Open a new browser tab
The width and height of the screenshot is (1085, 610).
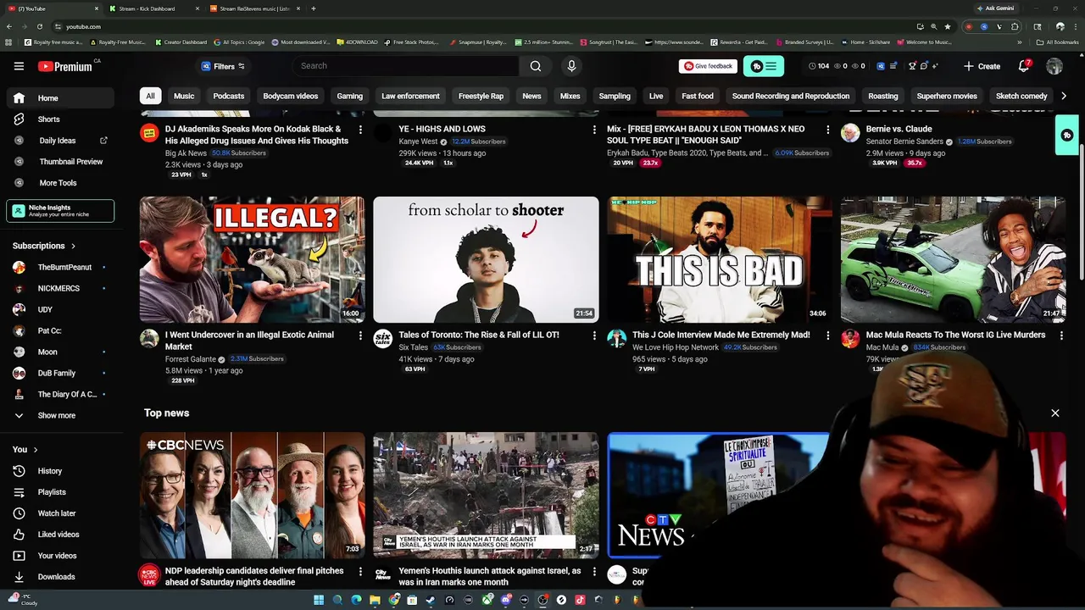[x=314, y=8]
